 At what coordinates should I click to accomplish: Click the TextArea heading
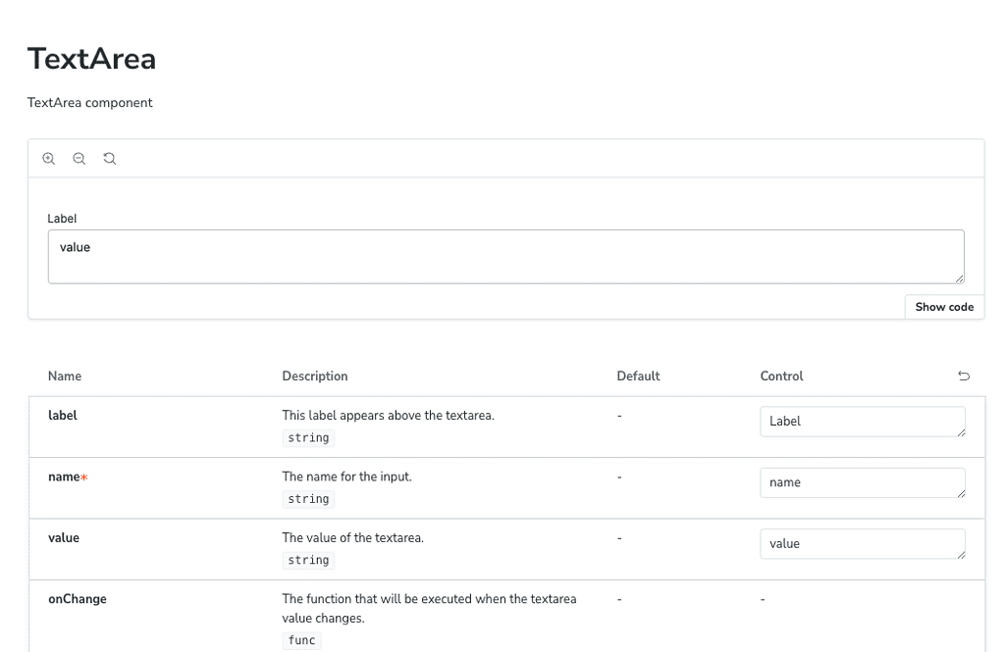(91, 59)
